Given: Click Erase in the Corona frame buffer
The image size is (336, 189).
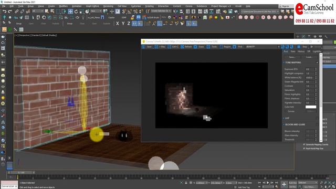Looking at the screenshot, I should (x=199, y=47).
